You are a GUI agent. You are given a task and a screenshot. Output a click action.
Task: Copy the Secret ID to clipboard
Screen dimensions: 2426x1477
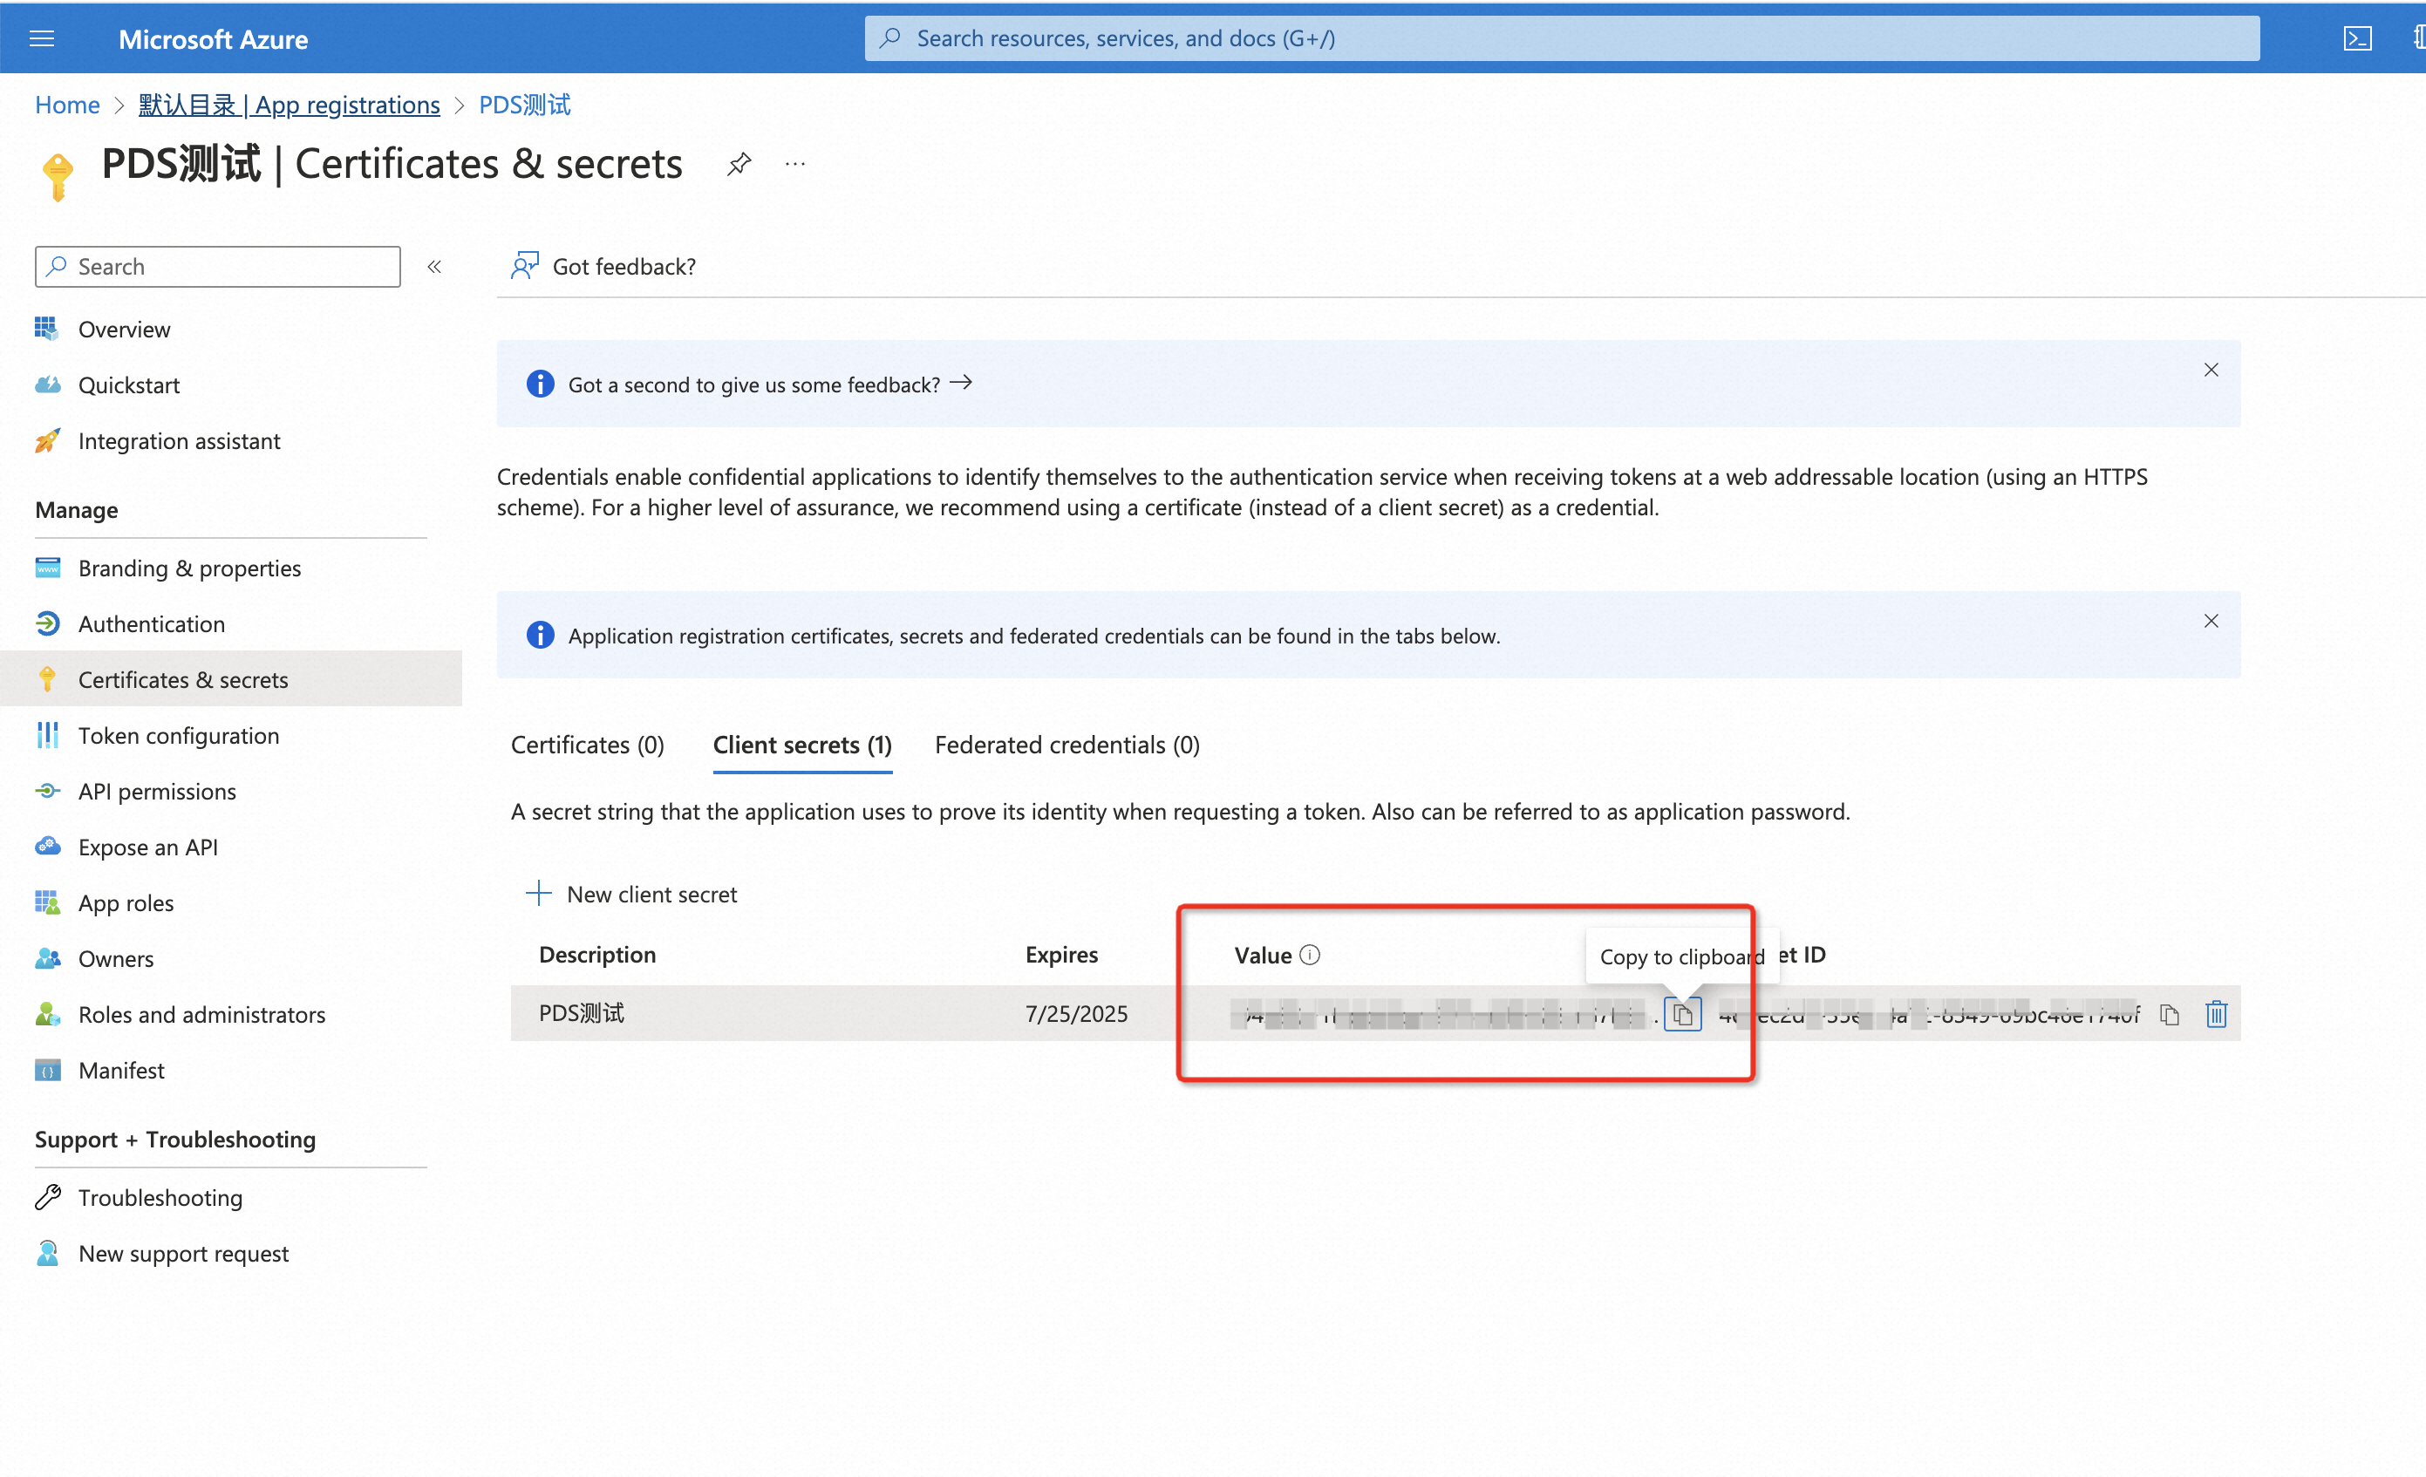pyautogui.click(x=2169, y=1013)
